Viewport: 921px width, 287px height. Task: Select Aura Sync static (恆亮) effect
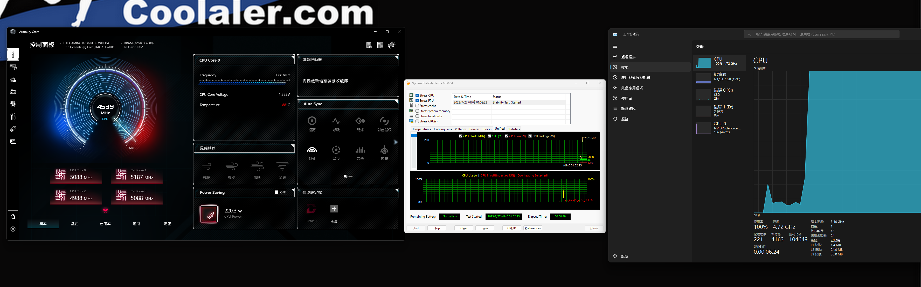[x=312, y=124]
